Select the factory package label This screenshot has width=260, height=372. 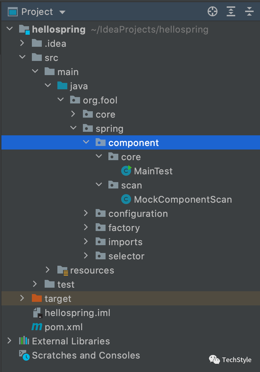124,228
